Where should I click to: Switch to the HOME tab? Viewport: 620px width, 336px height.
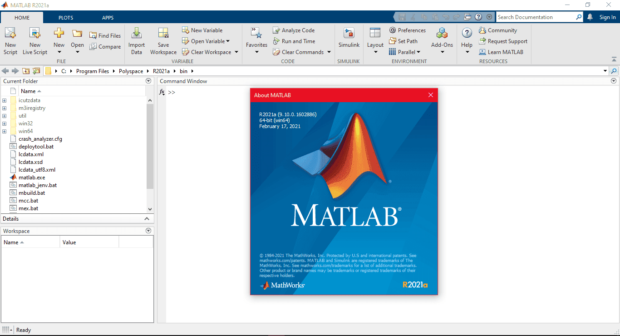[22, 18]
